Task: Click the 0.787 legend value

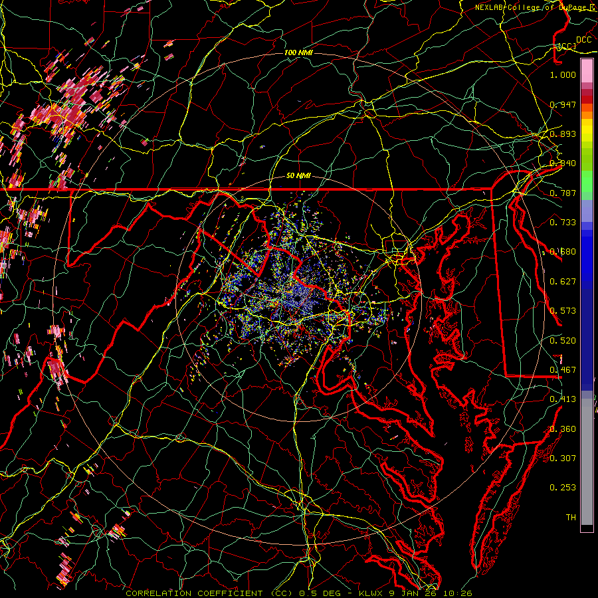Action: 563,193
